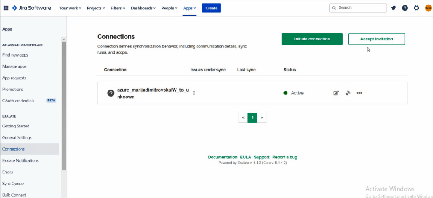Expand the Filters dropdown
This screenshot has height=198, width=433.
(x=118, y=8)
